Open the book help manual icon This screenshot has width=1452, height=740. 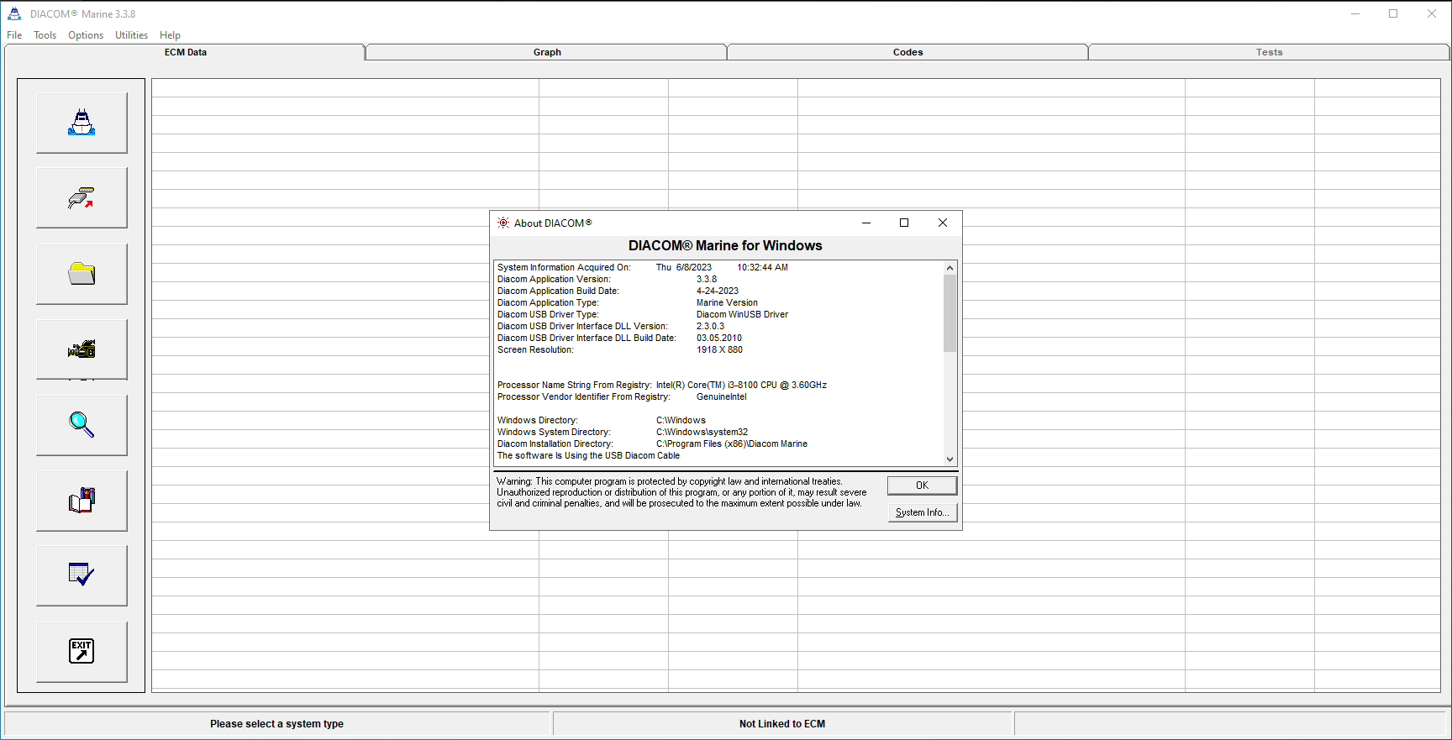click(x=82, y=501)
